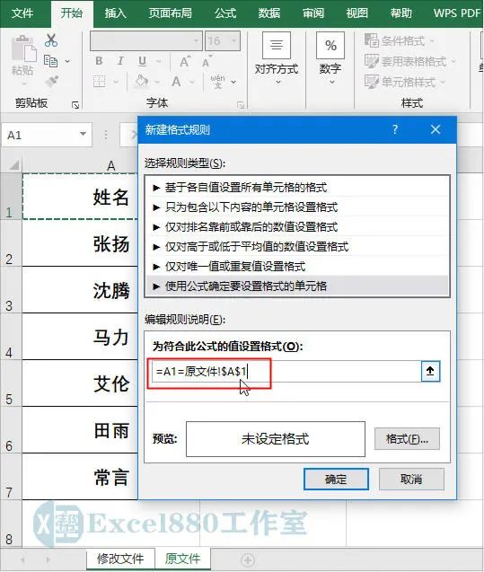This screenshot has height=572, width=484.
Task: Decrease font size with small A icon
Action: 207,61
